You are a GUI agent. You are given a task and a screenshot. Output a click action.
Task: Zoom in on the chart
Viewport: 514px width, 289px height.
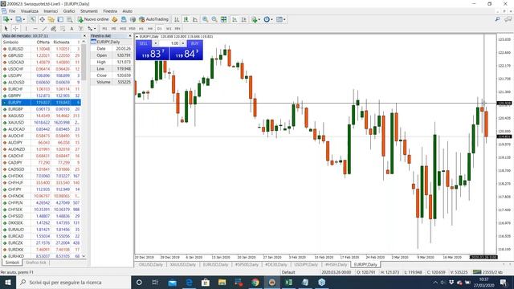(206, 19)
